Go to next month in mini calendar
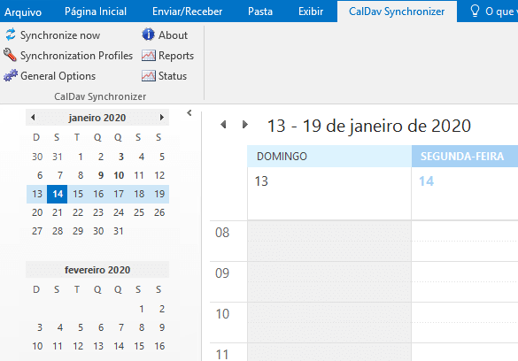 pos(161,118)
